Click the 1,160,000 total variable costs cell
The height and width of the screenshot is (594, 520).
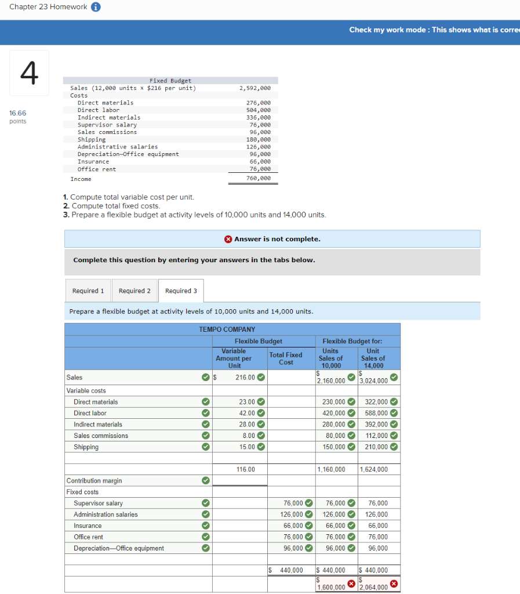click(x=336, y=469)
